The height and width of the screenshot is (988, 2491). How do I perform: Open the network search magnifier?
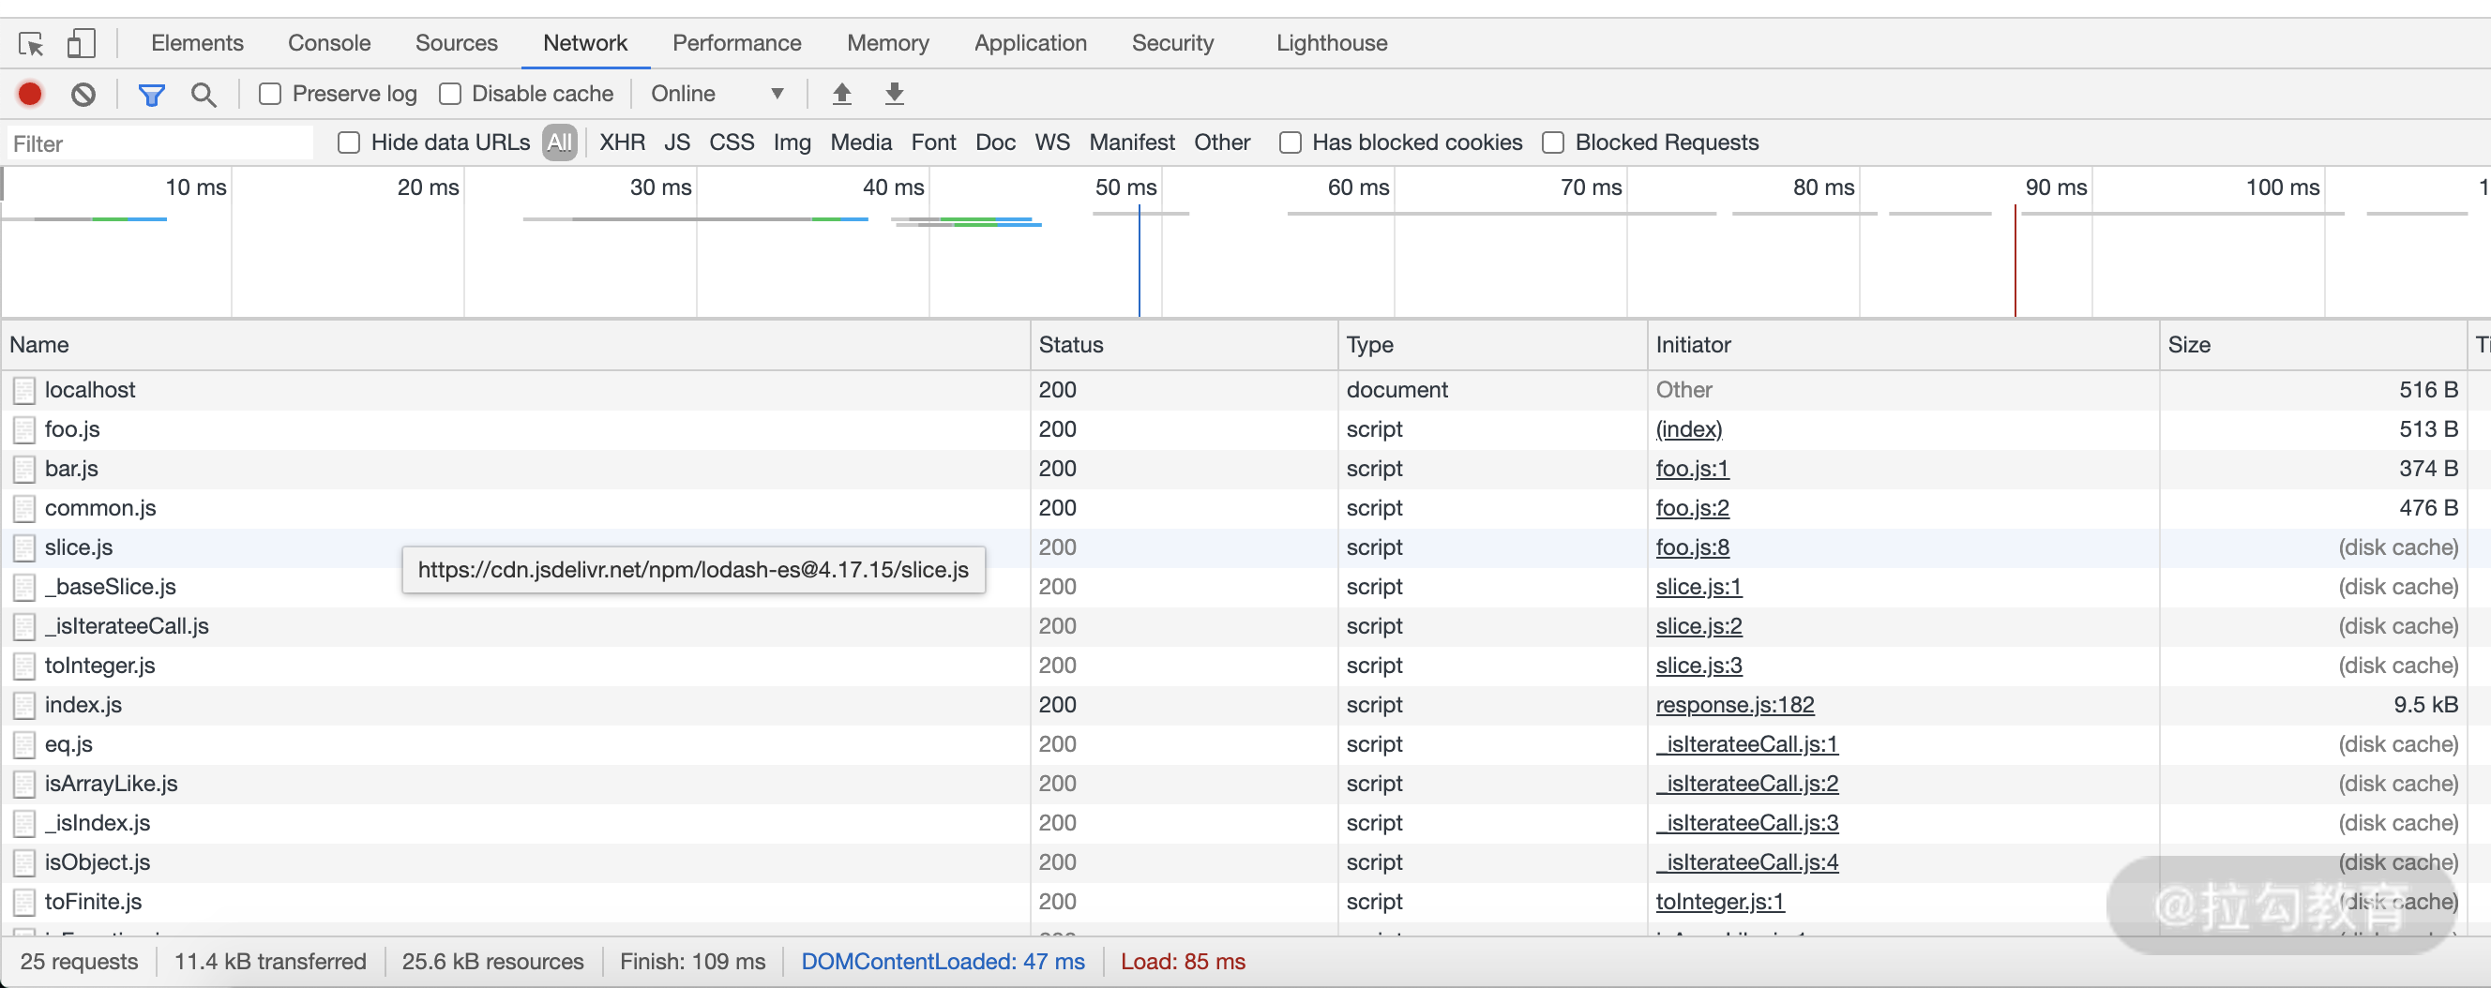point(204,94)
